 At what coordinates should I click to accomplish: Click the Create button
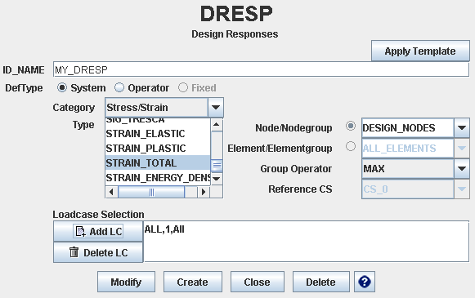[x=193, y=282]
